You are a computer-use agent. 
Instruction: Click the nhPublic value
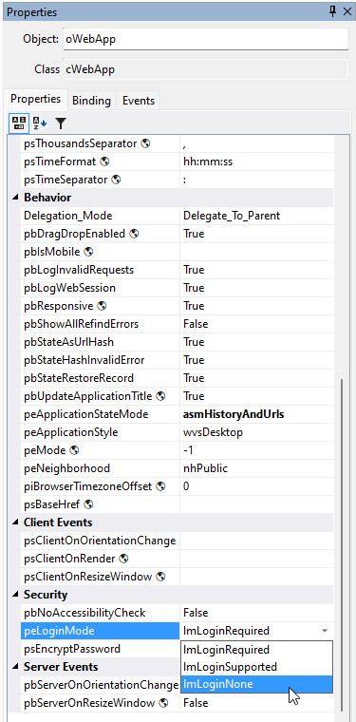(x=206, y=468)
